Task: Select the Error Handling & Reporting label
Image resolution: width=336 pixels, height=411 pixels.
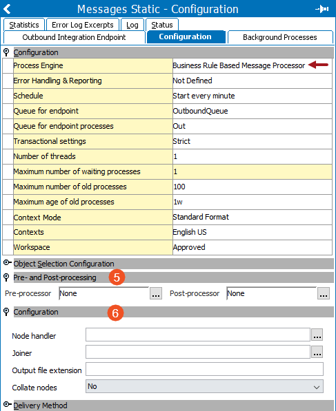Action: pos(57,81)
